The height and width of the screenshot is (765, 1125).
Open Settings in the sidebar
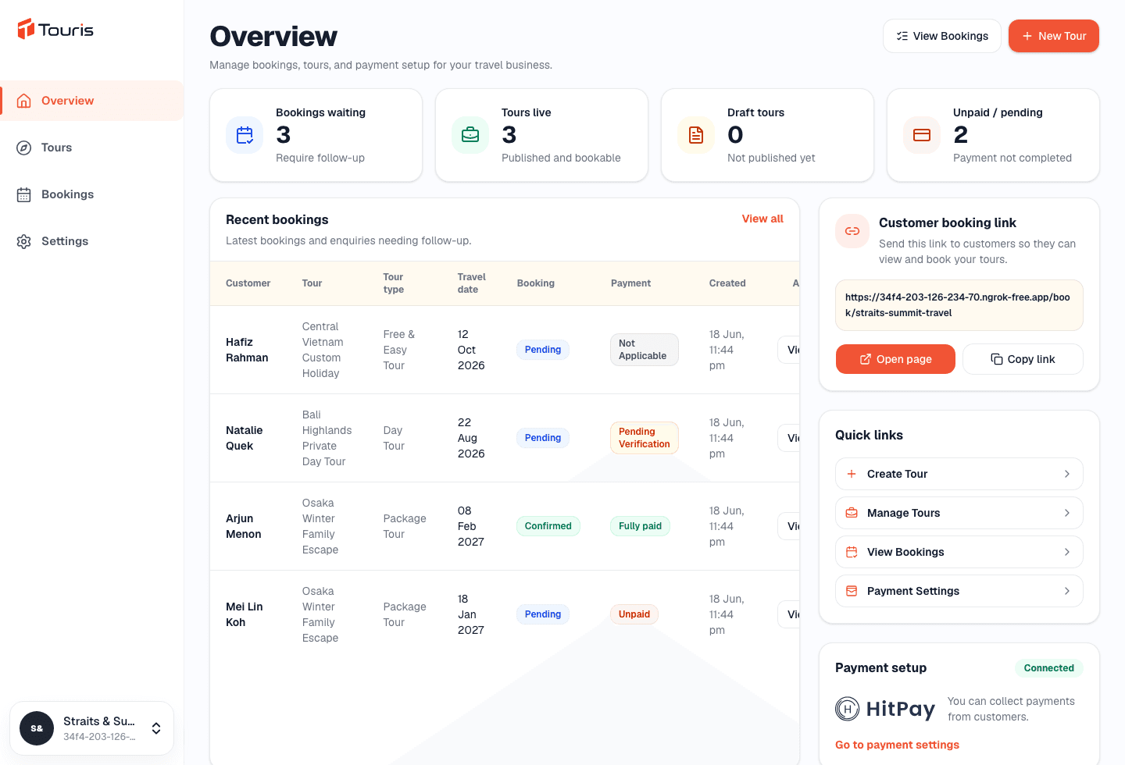point(91,241)
